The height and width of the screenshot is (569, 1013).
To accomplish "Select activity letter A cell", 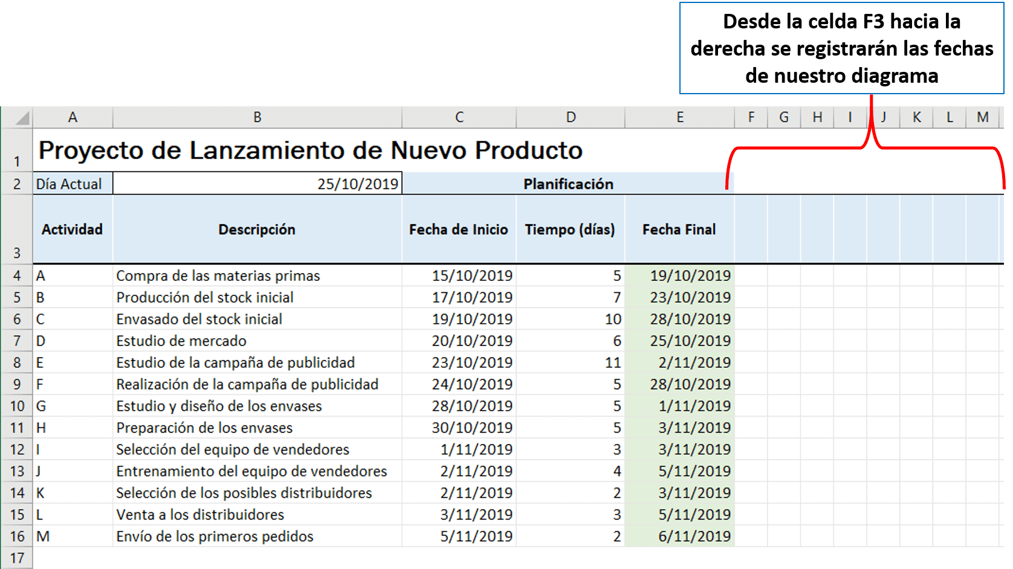I will pyautogui.click(x=73, y=275).
